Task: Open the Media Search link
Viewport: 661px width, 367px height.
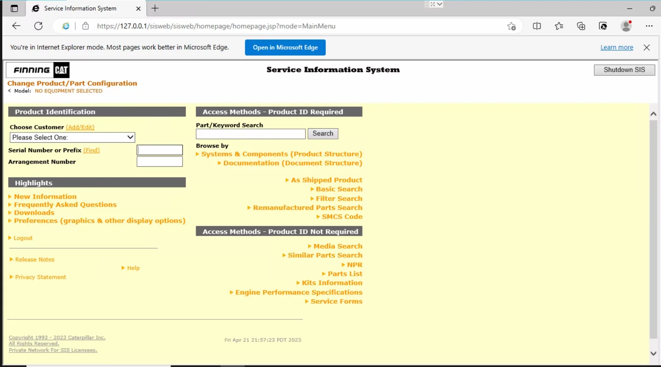Action: tap(337, 246)
